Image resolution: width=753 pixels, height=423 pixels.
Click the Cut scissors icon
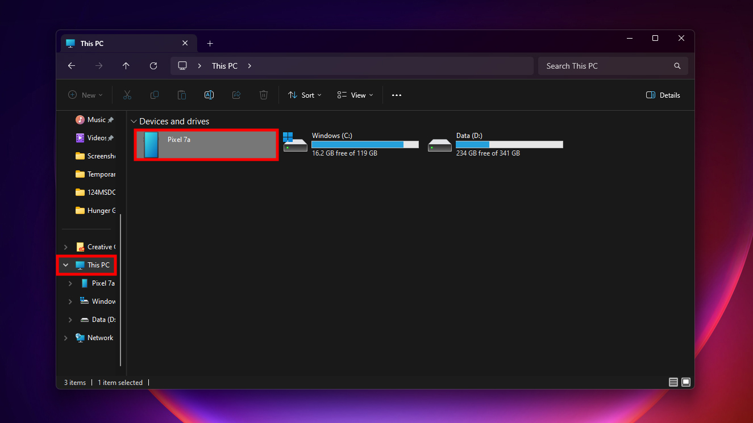[x=127, y=95]
